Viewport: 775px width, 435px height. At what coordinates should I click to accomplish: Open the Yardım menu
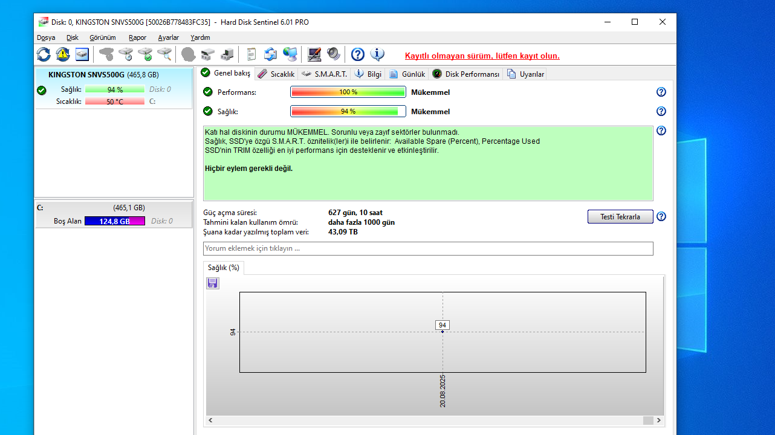point(201,37)
